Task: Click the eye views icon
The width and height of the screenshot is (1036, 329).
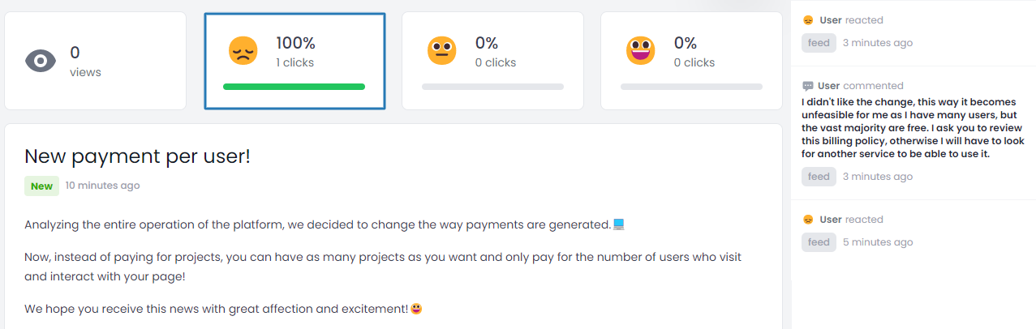Action: (x=41, y=61)
